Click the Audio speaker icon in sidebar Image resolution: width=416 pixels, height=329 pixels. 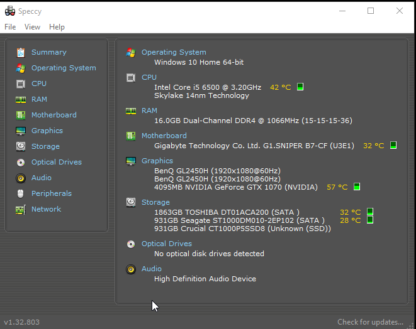(21, 178)
